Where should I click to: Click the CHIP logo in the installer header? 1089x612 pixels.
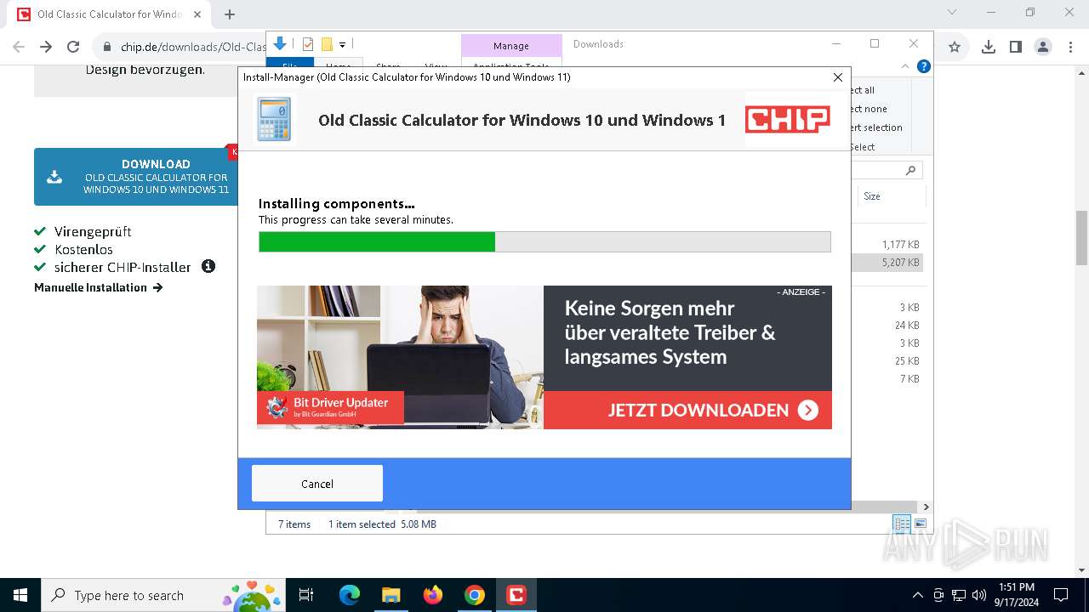[x=788, y=120]
